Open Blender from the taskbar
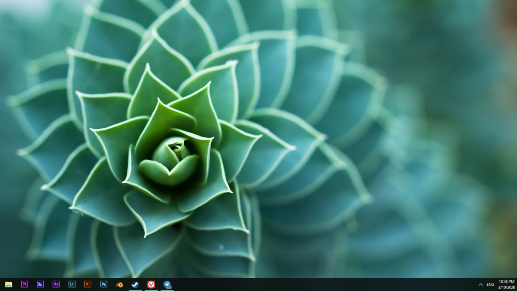The width and height of the screenshot is (517, 291). tap(120, 284)
